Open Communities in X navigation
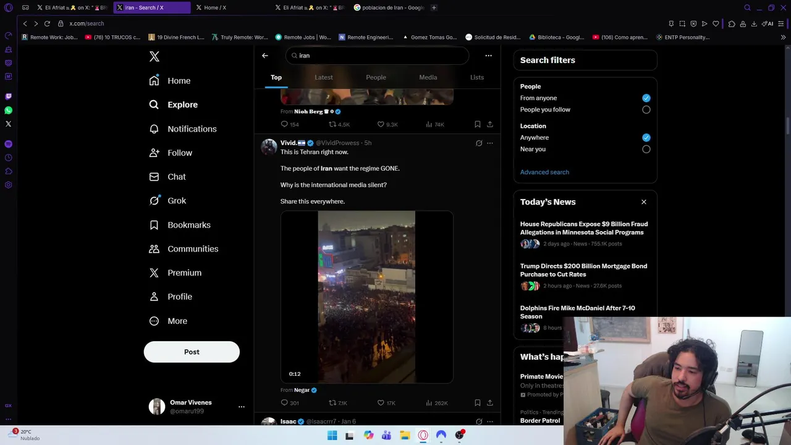Viewport: 791px width, 445px height. 184,248
